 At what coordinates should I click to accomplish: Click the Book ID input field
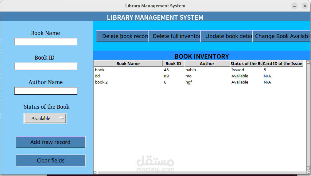coord(46,66)
